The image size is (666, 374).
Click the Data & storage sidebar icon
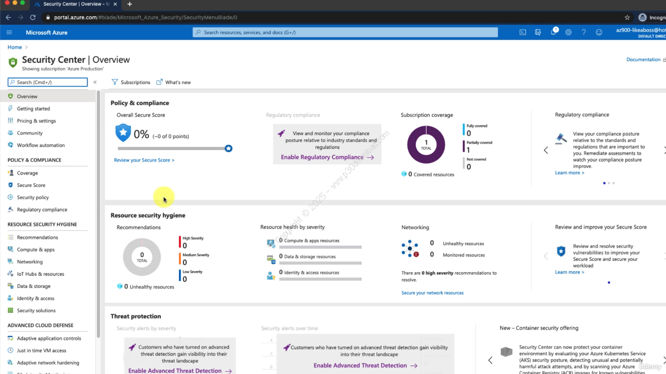click(x=11, y=286)
